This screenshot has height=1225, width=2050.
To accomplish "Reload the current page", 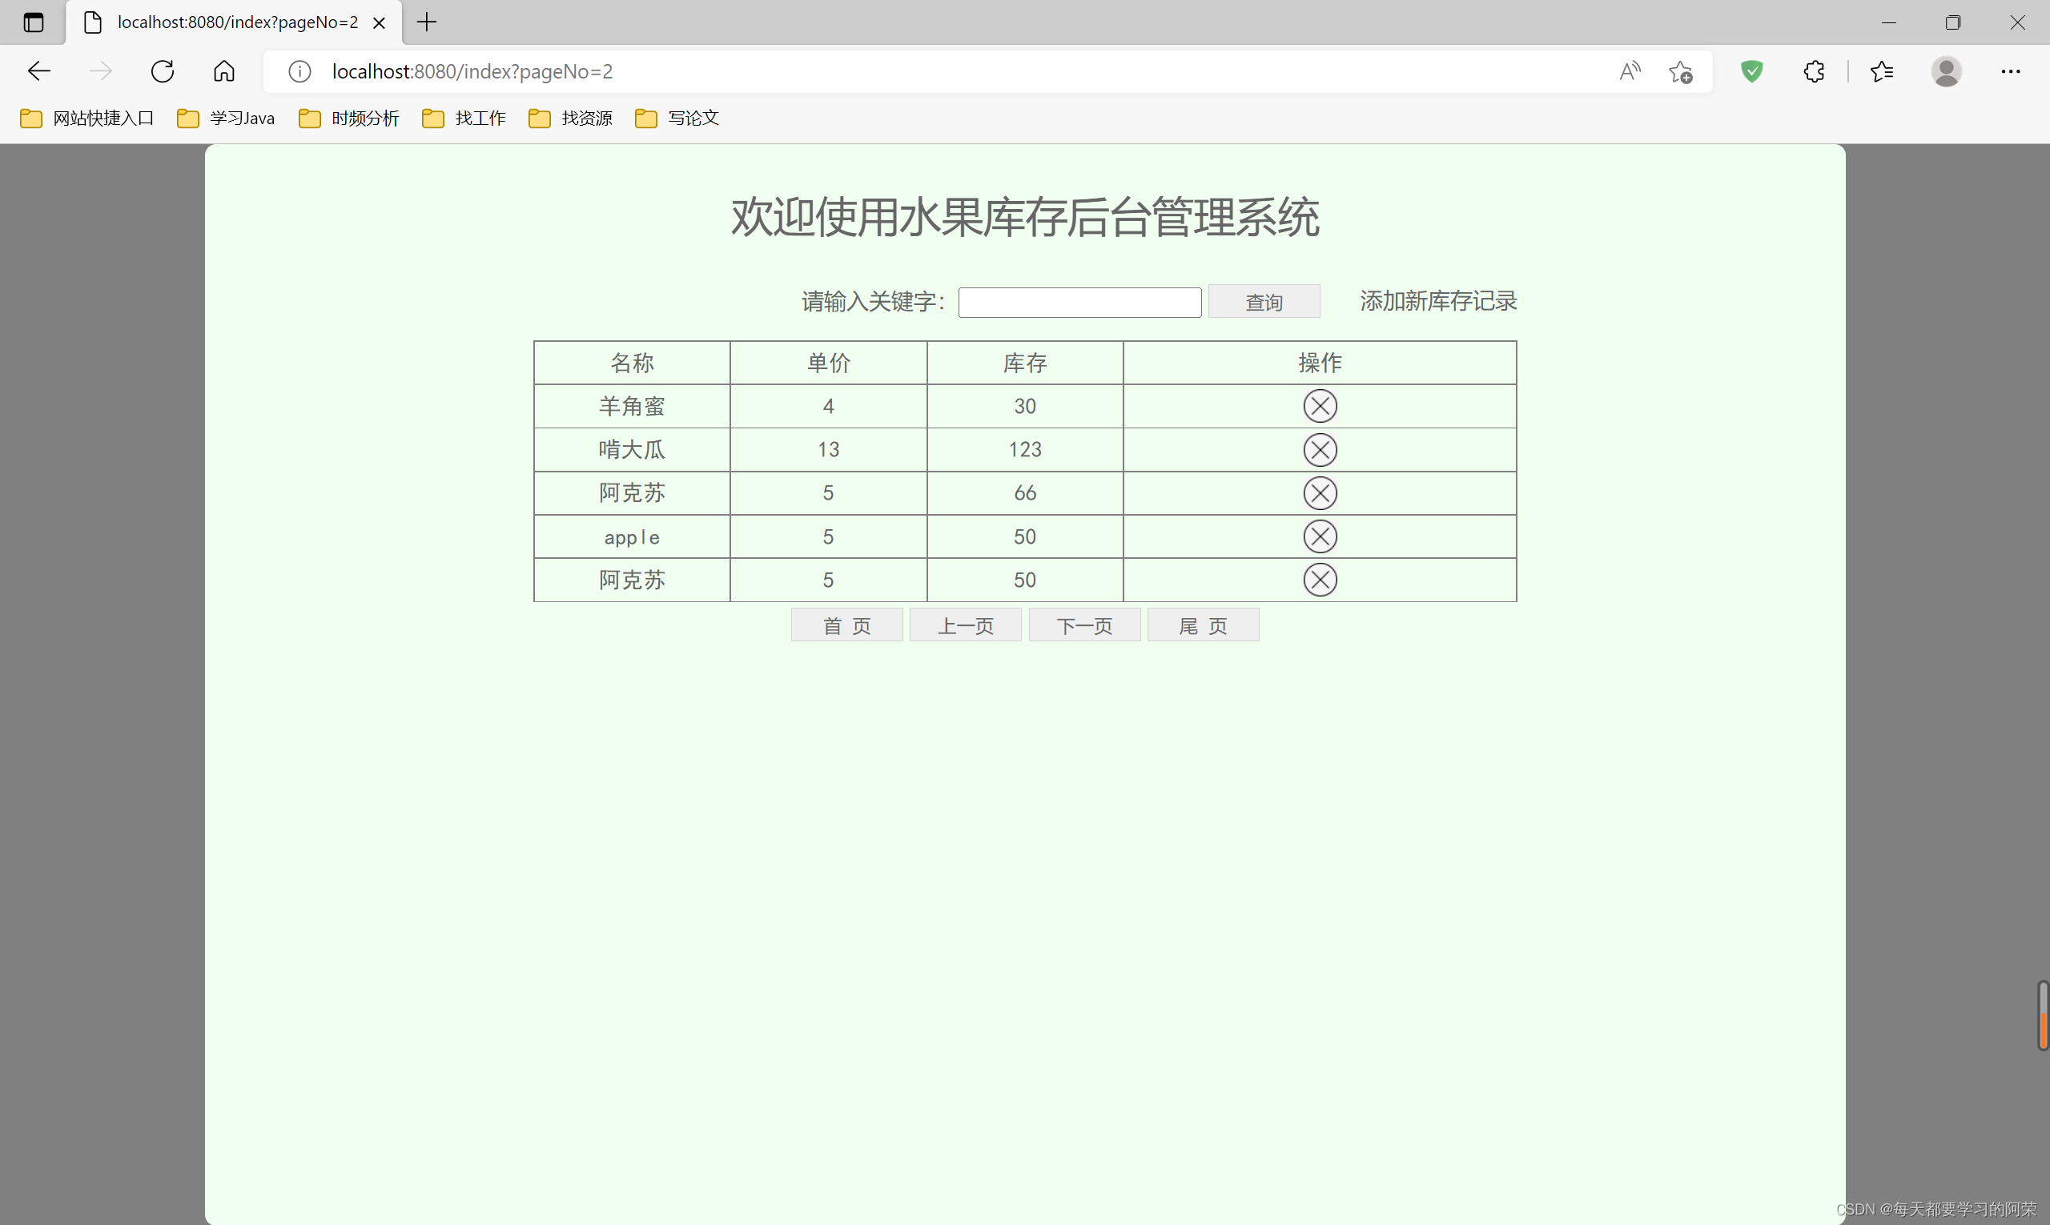I will [163, 72].
